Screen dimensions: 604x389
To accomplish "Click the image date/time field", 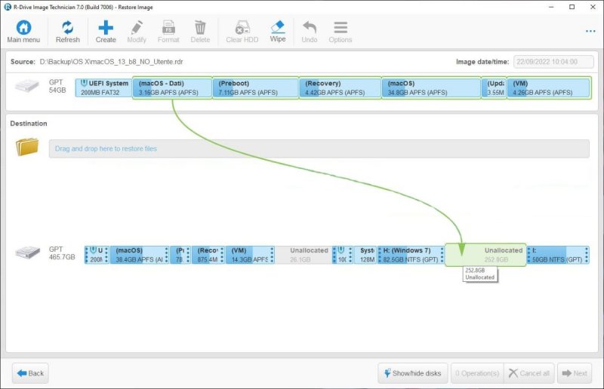I will click(553, 62).
